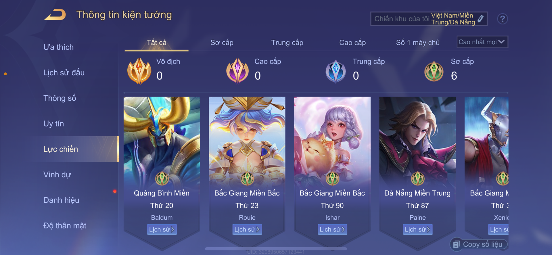Switch to the Số 1 máy chủ tab

[418, 43]
